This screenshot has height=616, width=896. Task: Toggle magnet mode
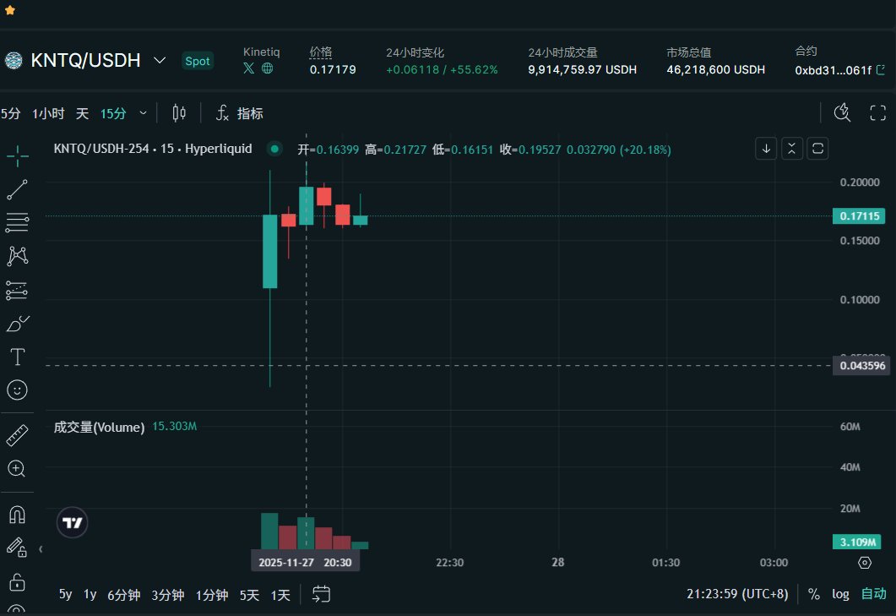[17, 515]
